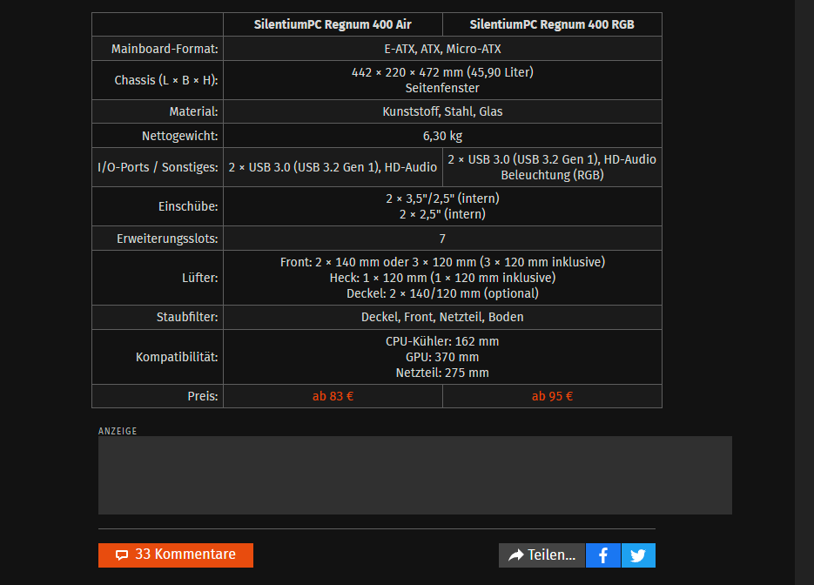Select the Lüfter: label
Screen dimensions: 814x585
[x=200, y=278]
